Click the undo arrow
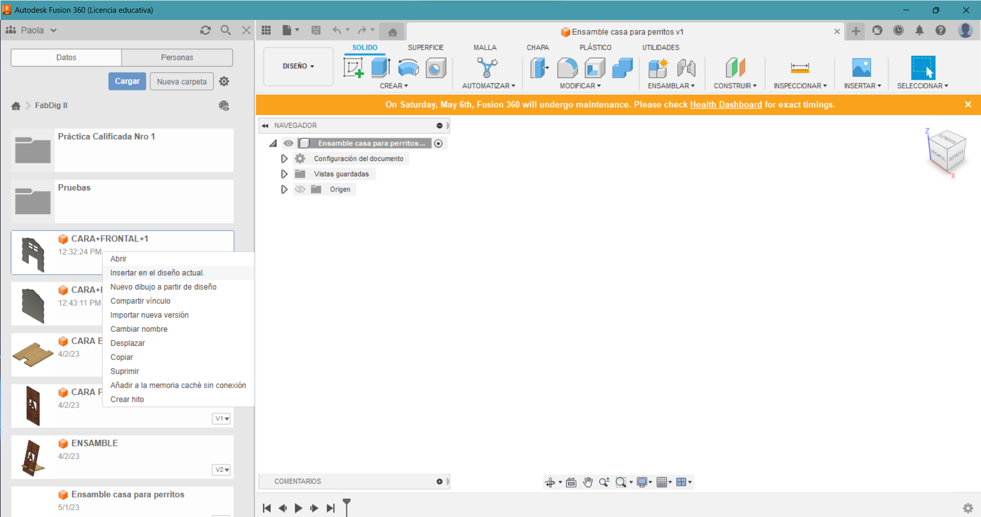This screenshot has height=517, width=981. (x=337, y=30)
